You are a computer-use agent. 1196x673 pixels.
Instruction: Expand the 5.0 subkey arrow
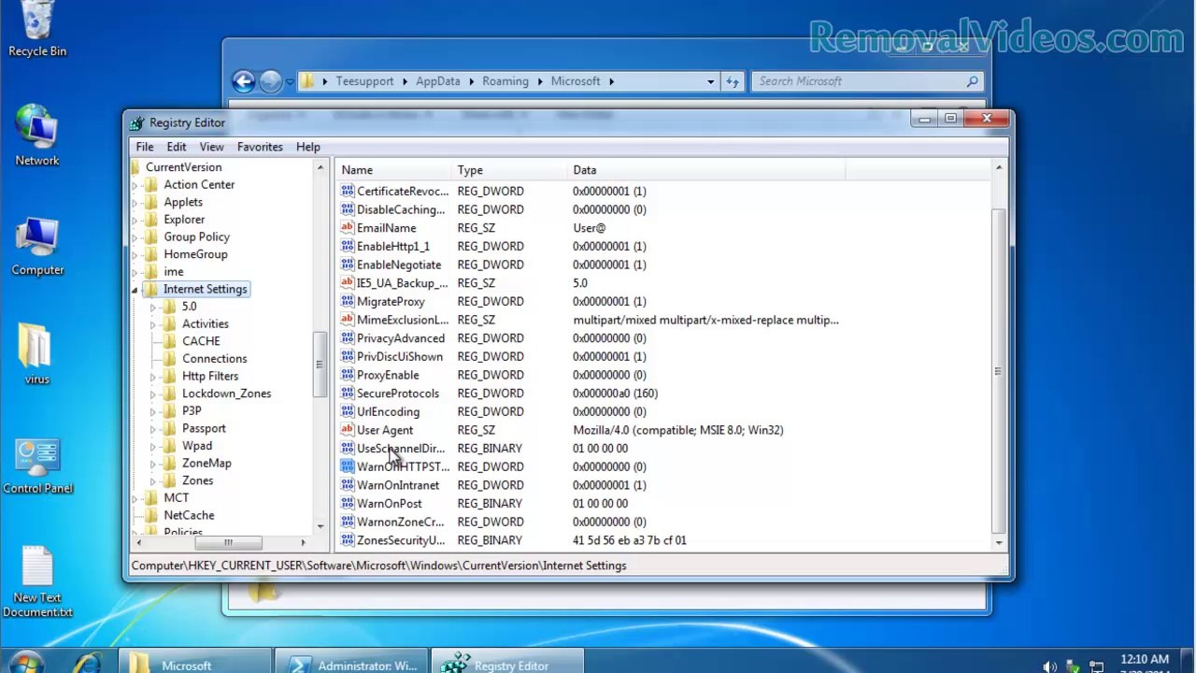(153, 308)
